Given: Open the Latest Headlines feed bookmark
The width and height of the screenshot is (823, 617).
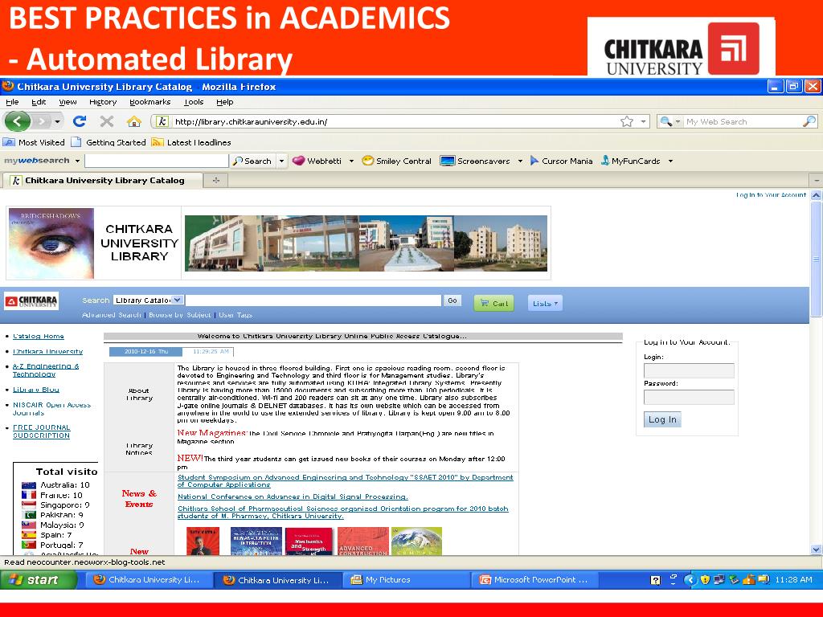Looking at the screenshot, I should coord(191,142).
